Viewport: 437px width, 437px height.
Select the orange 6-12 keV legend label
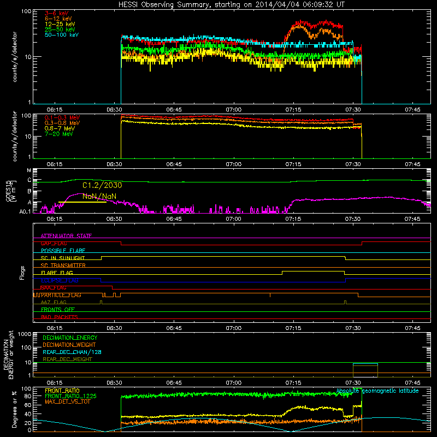click(58, 19)
